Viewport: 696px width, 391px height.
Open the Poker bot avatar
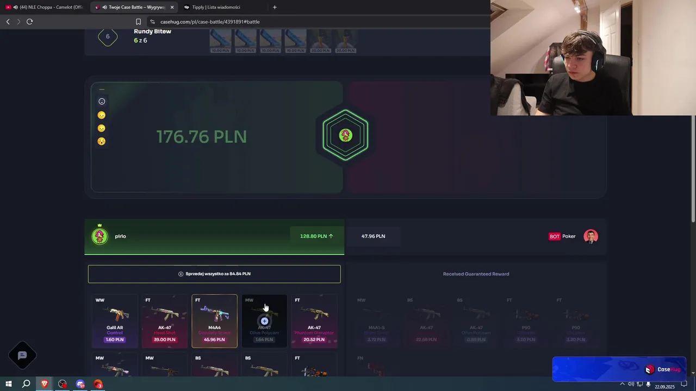[x=591, y=236]
